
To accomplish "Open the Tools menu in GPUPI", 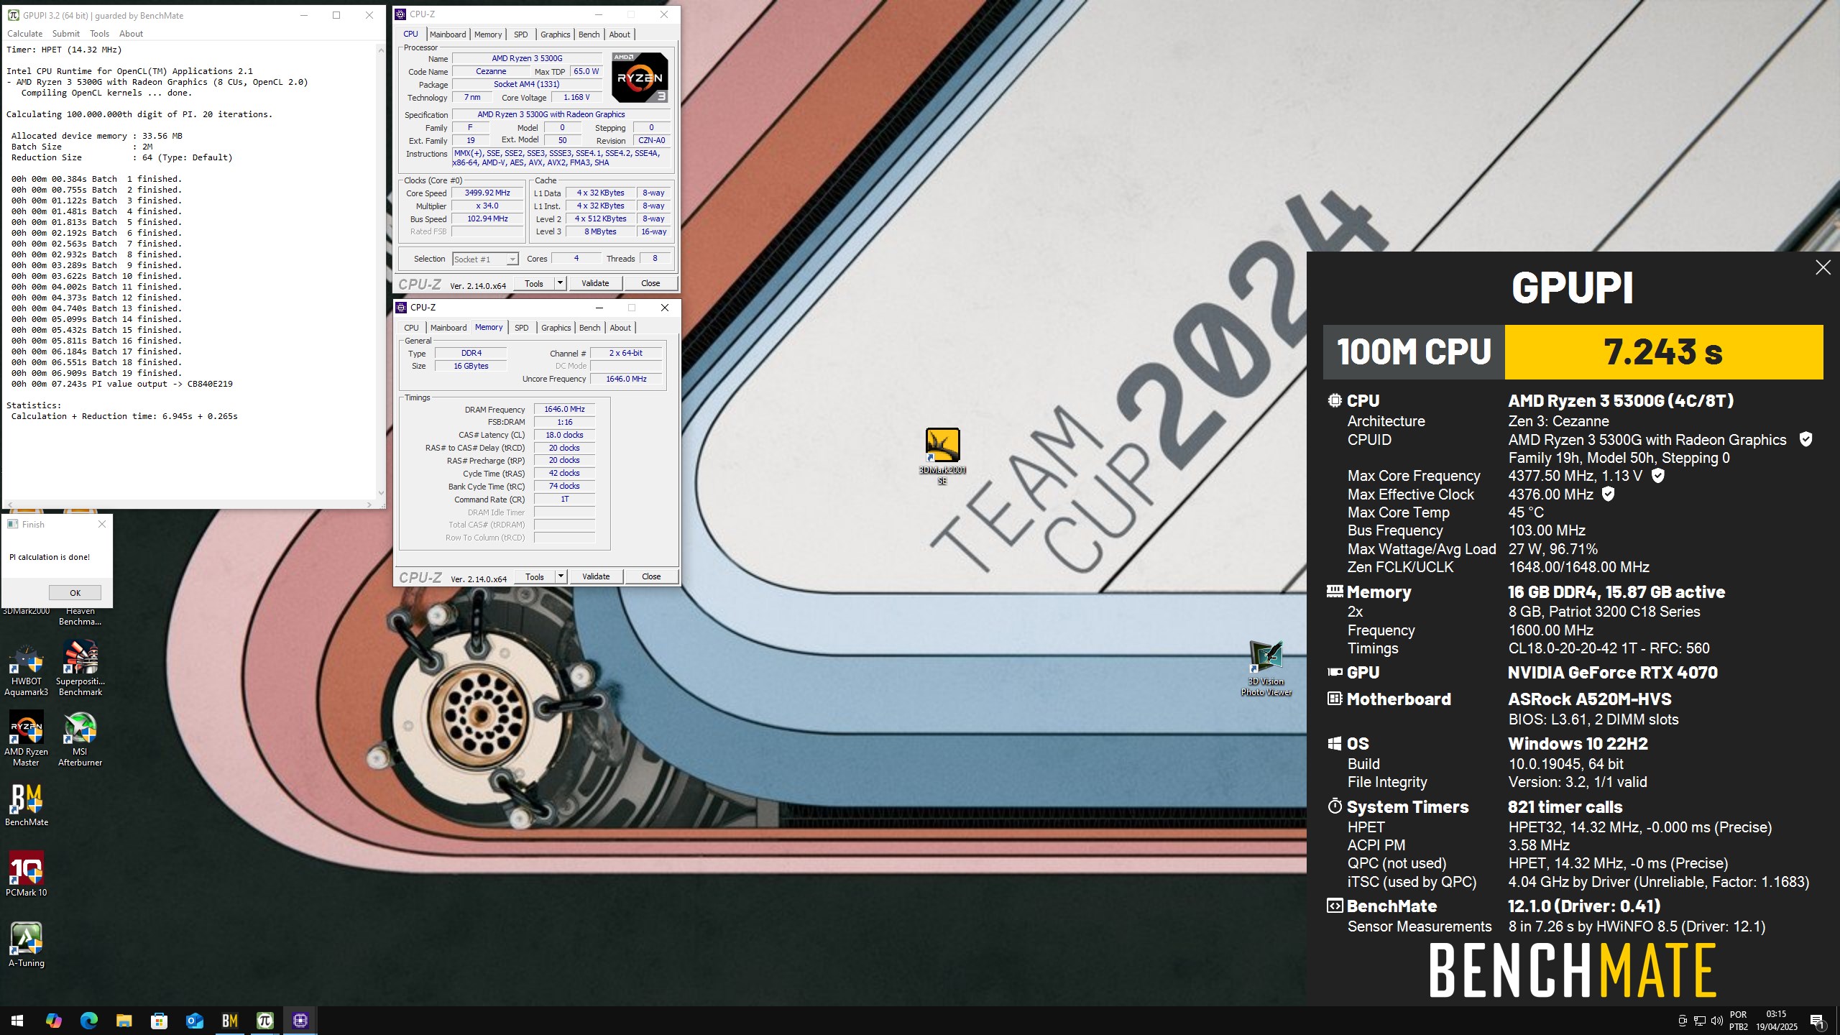I will pos(99,34).
